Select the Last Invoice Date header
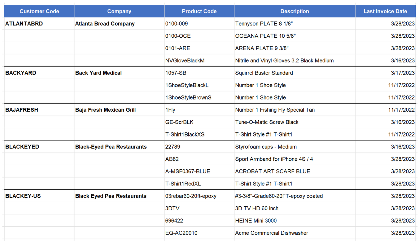Screen dimensions: 419x244 (385, 11)
